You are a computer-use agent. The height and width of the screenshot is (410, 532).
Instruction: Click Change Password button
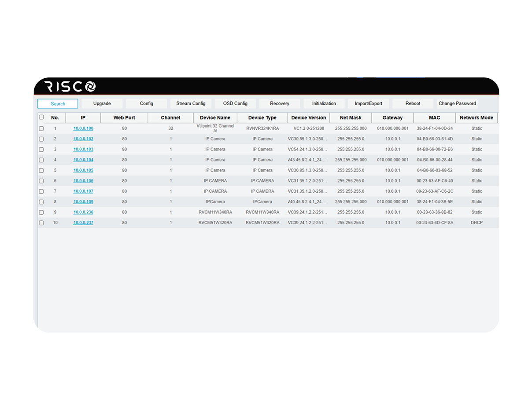[x=457, y=104]
